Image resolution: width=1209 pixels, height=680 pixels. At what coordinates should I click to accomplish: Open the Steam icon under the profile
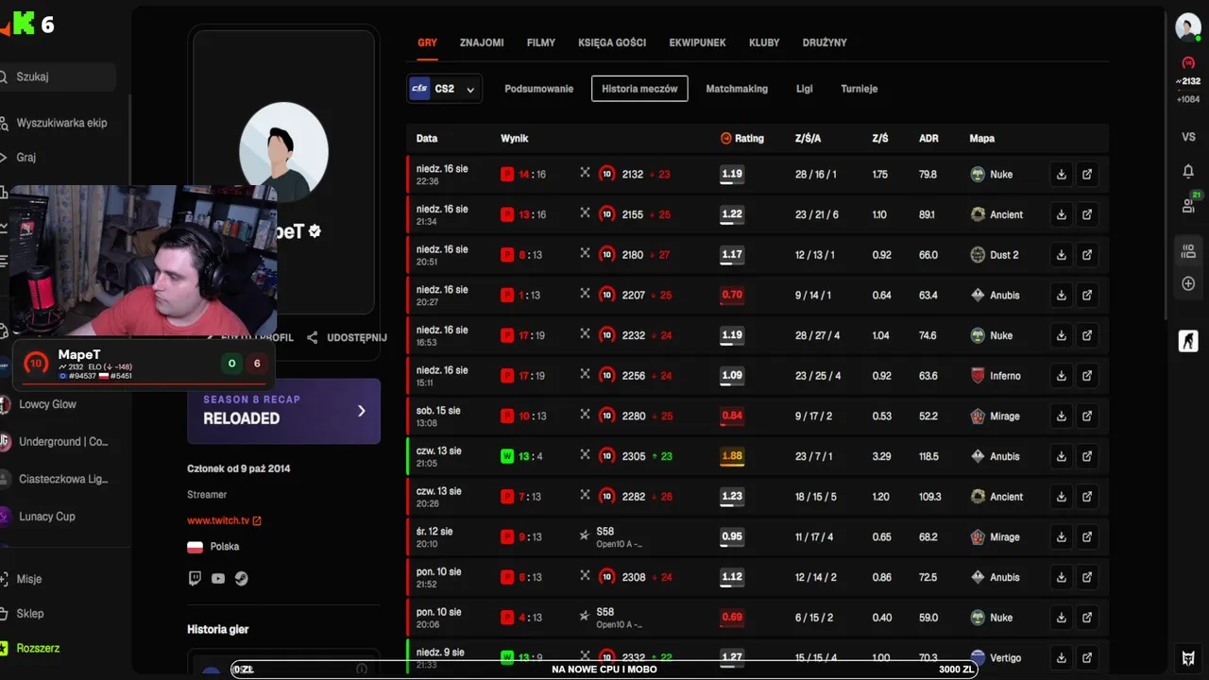242,578
